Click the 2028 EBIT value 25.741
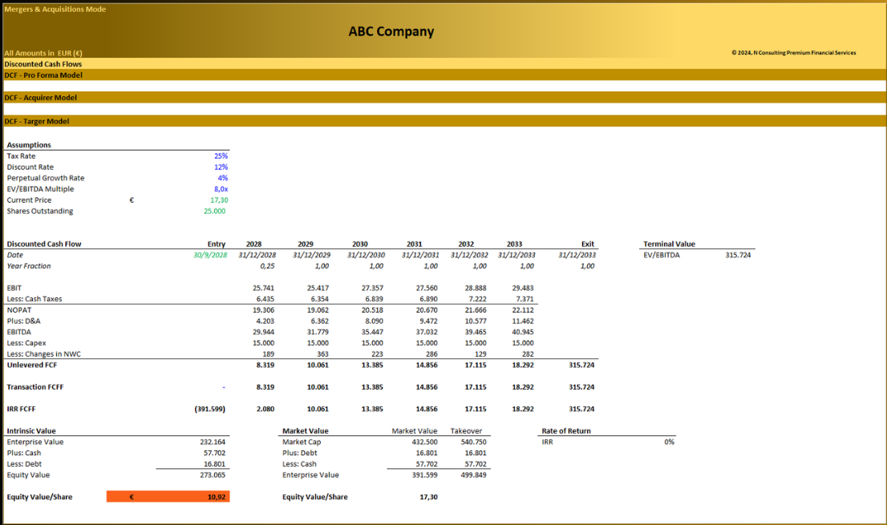This screenshot has height=525, width=887. coord(263,289)
